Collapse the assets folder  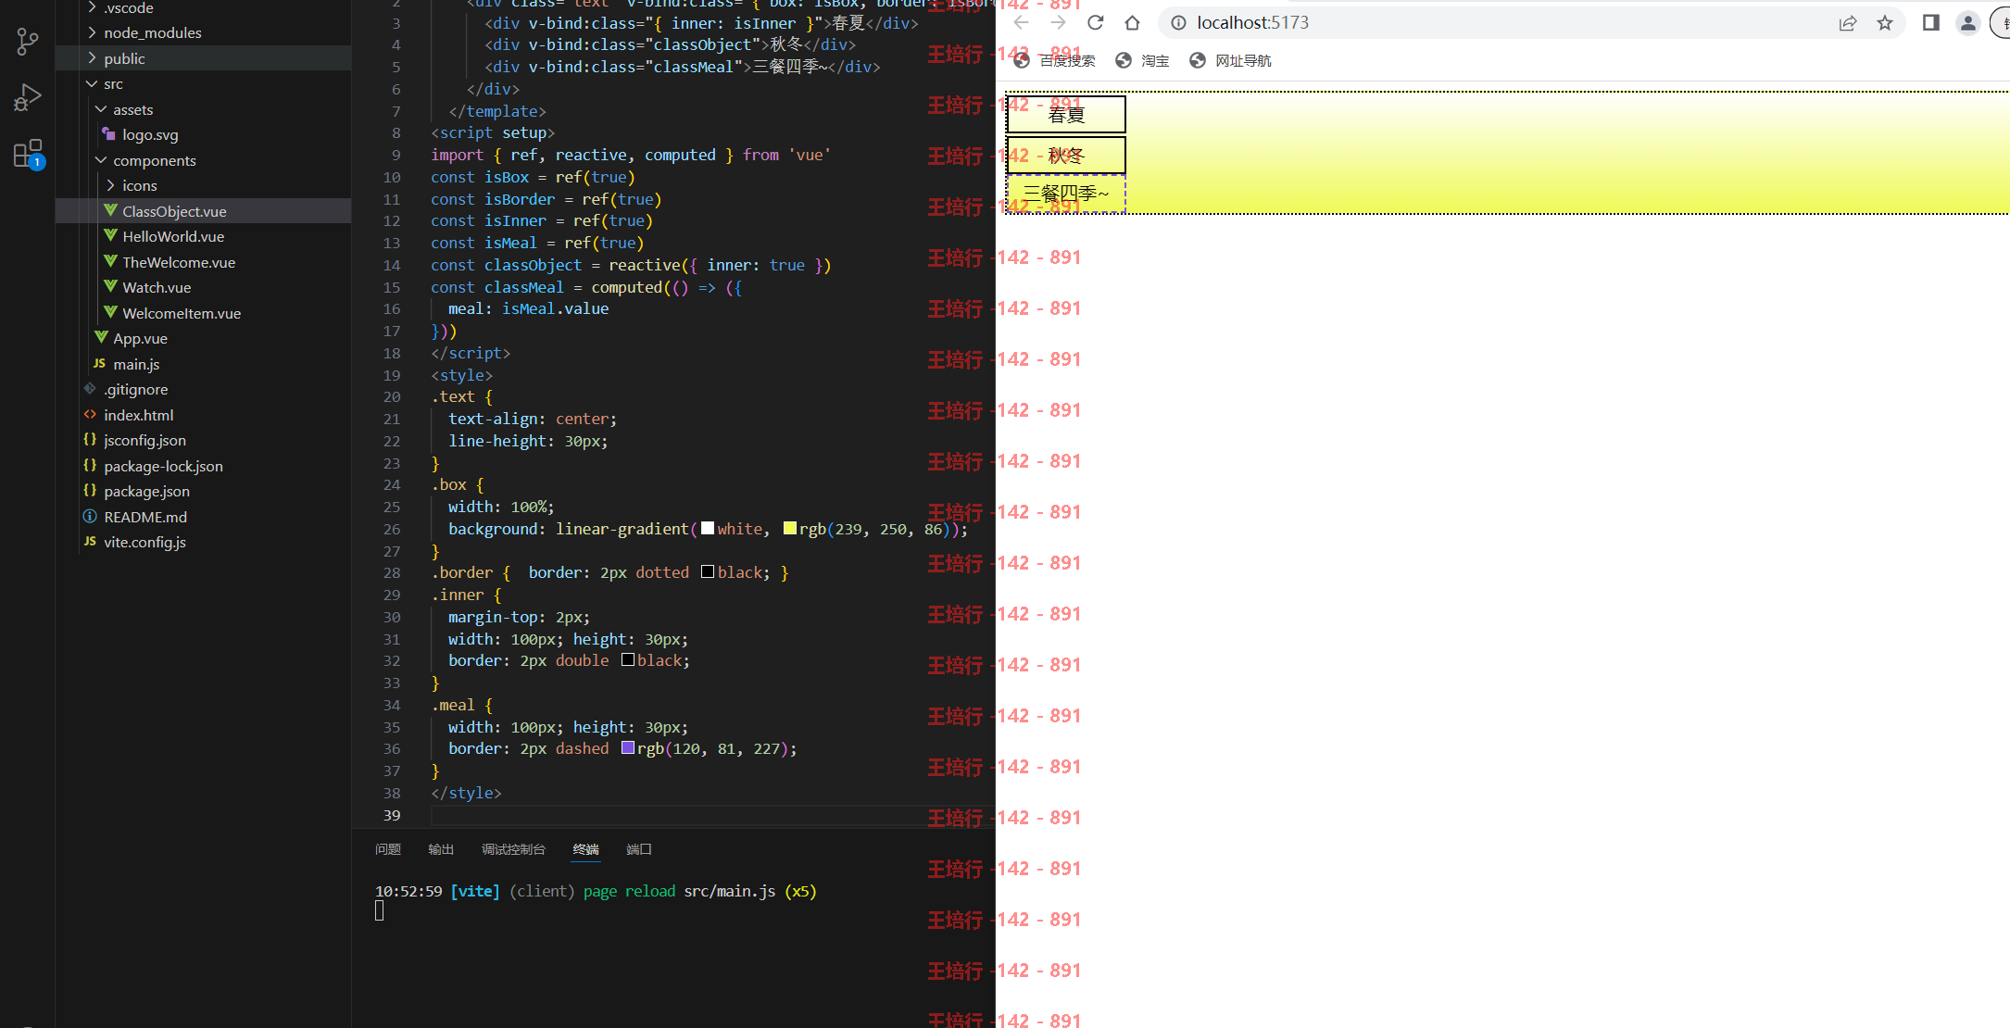[203, 109]
